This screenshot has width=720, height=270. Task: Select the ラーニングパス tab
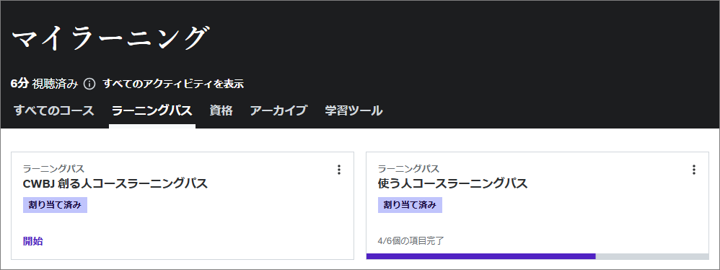pos(152,110)
